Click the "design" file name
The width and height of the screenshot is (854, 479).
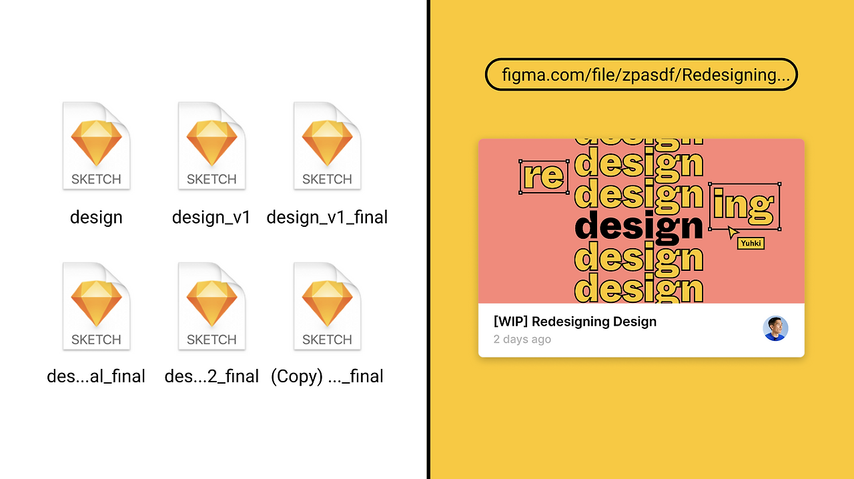click(96, 217)
